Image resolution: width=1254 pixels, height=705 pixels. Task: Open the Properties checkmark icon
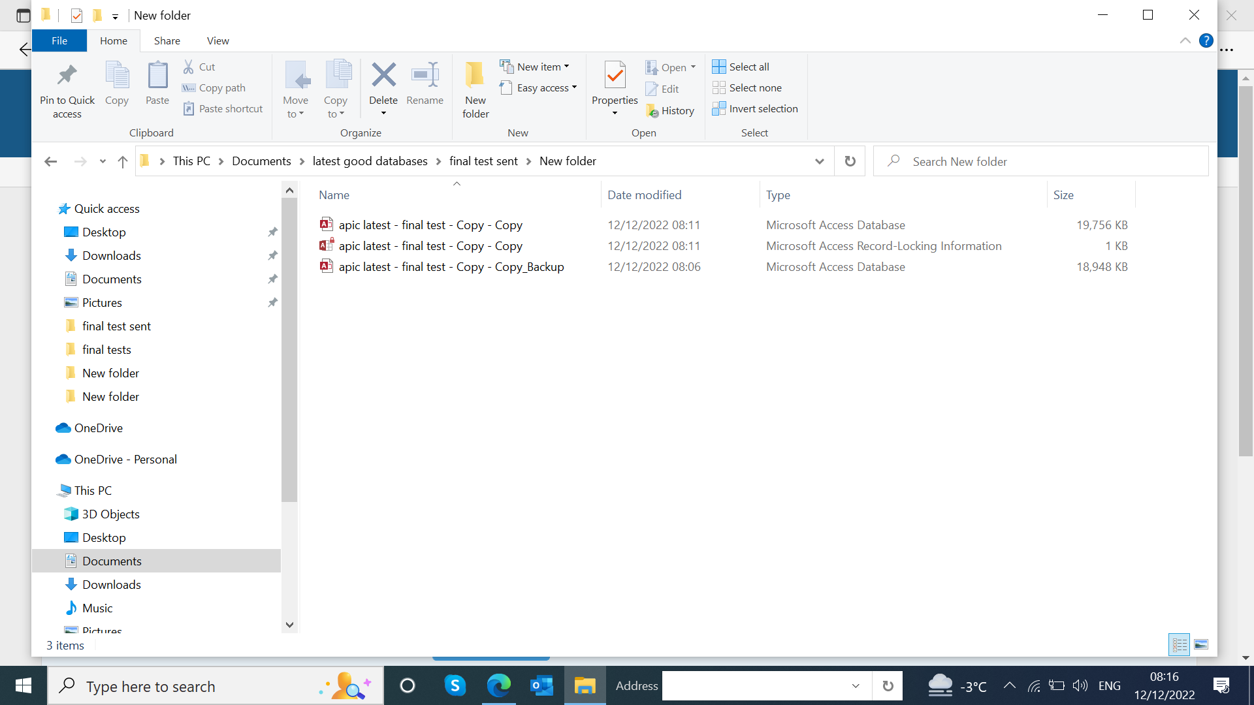614,76
